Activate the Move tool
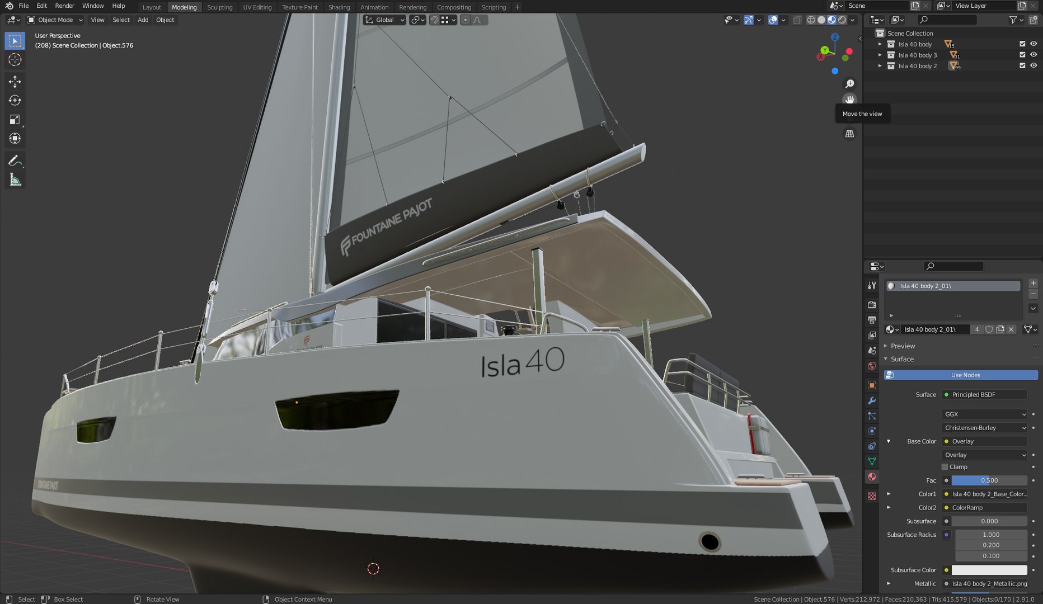 click(x=15, y=82)
